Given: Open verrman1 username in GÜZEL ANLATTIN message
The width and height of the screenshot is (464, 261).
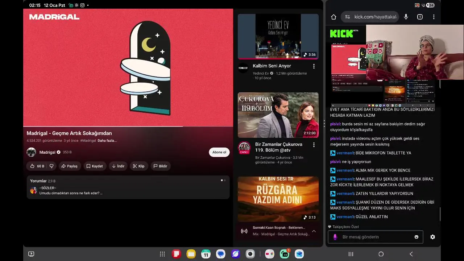Looking at the screenshot, I should click(x=345, y=217).
